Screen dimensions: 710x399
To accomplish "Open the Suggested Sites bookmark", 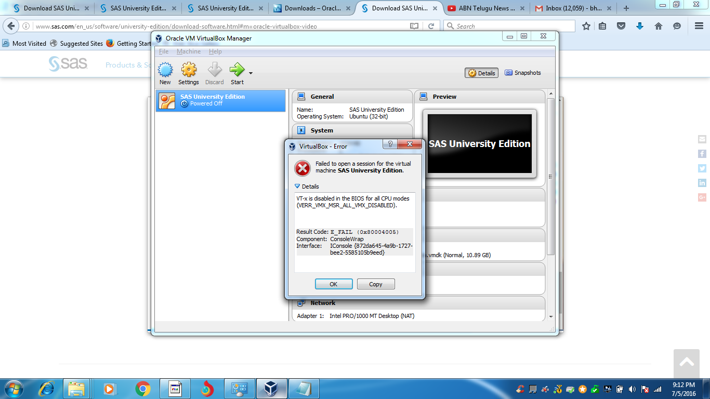I will coord(76,44).
